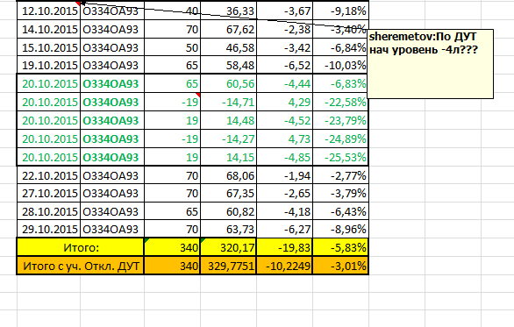Viewport: 514px width, 327px height.
Task: Select the green cell with value 60,56
Action: coord(228,83)
